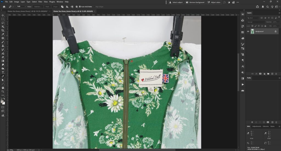Add layer style fx button
The image size is (281, 151).
[x=256, y=74]
